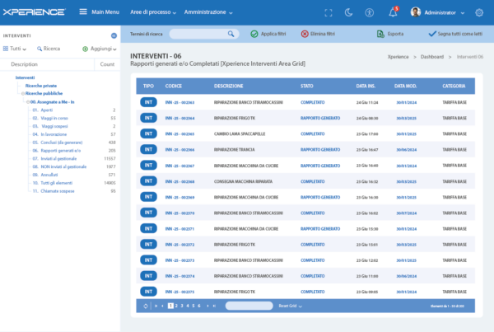Viewport: 494px width, 332px height.
Task: Switch to dark mode moon icon
Action: (x=348, y=12)
